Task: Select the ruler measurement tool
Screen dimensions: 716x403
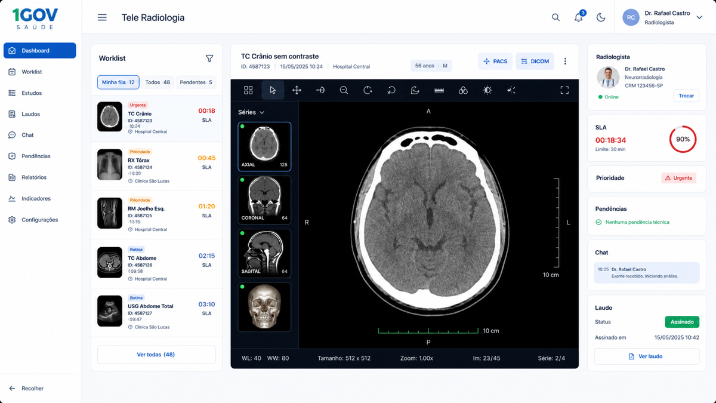Action: [x=439, y=90]
